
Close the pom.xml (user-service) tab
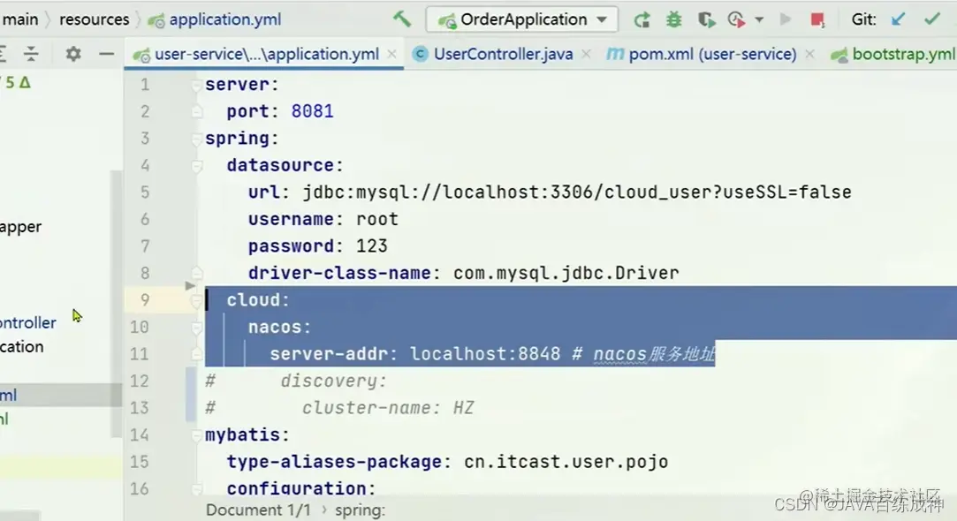[x=809, y=54]
